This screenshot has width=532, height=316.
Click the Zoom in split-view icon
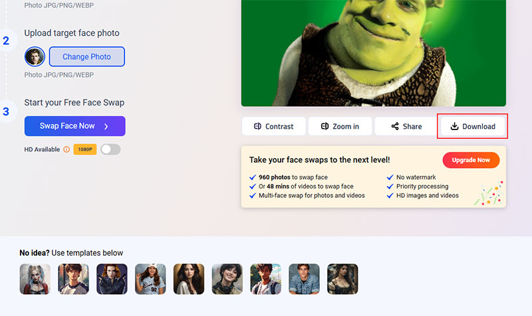pyautogui.click(x=325, y=126)
